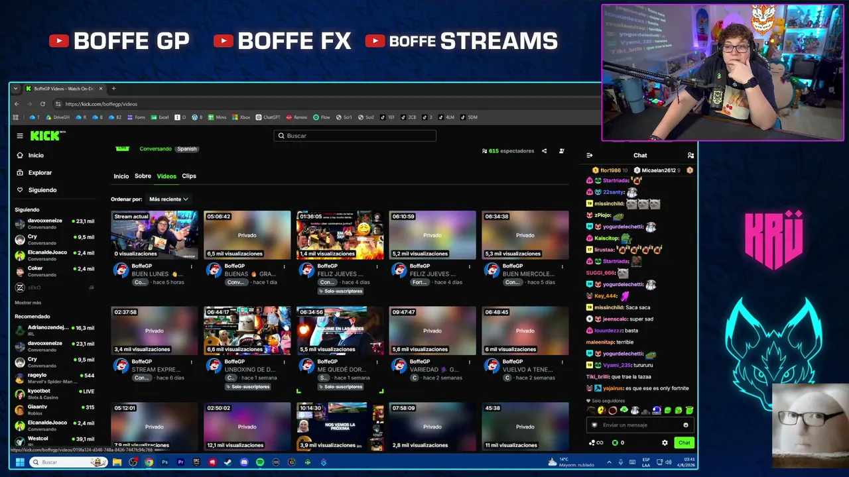Viewport: 849px width, 477px height.
Task: Switch to the Inicio channel tab
Action: [x=121, y=176]
